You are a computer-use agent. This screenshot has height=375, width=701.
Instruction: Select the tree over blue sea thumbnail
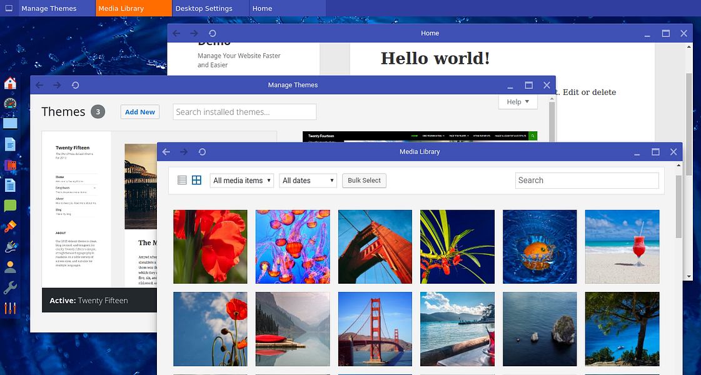(x=622, y=329)
